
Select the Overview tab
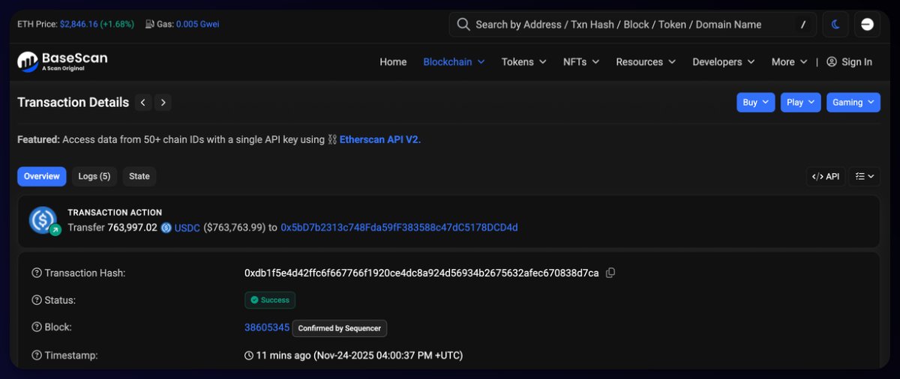tap(42, 176)
